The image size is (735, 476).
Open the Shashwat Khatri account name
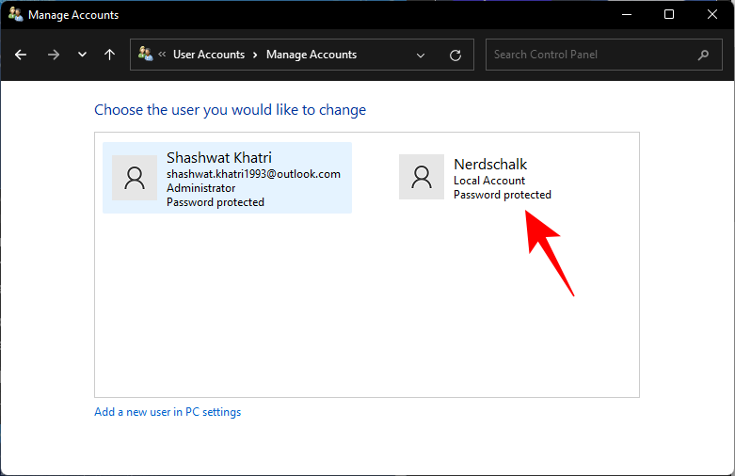217,157
